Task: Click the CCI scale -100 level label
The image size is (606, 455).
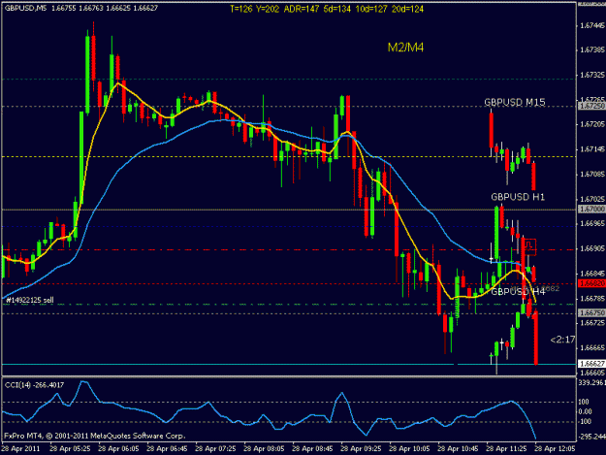Action: pyautogui.click(x=585, y=421)
